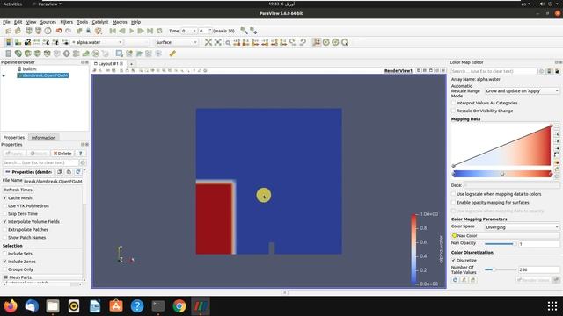Image resolution: width=563 pixels, height=316 pixels.
Task: Enable Show Patch Names checkbox
Action: tap(5, 238)
